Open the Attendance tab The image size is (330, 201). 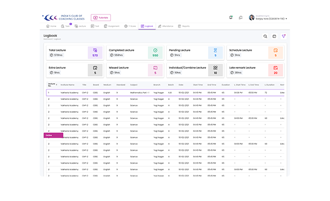pos(166,26)
